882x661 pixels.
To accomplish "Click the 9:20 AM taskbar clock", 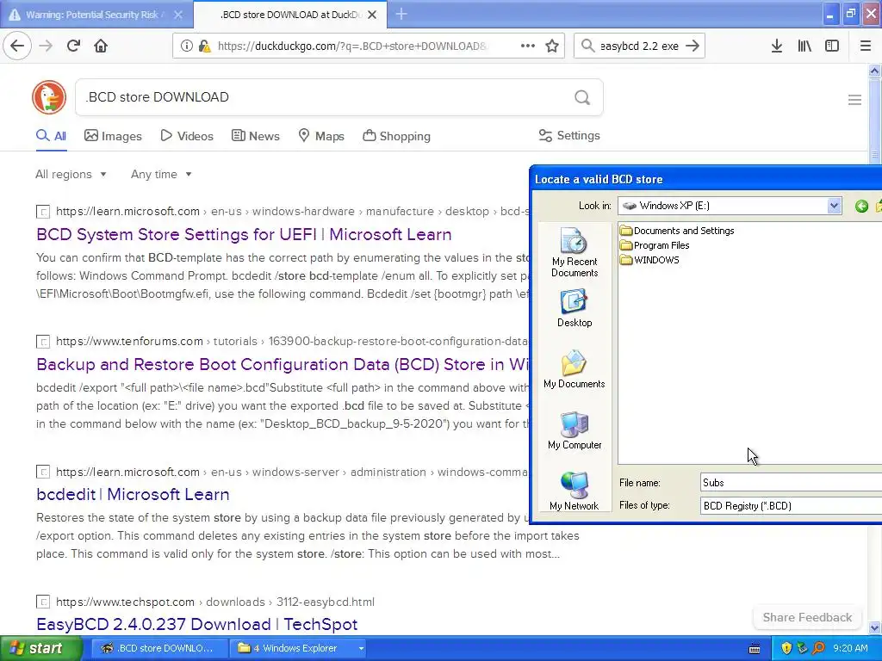I will click(850, 648).
